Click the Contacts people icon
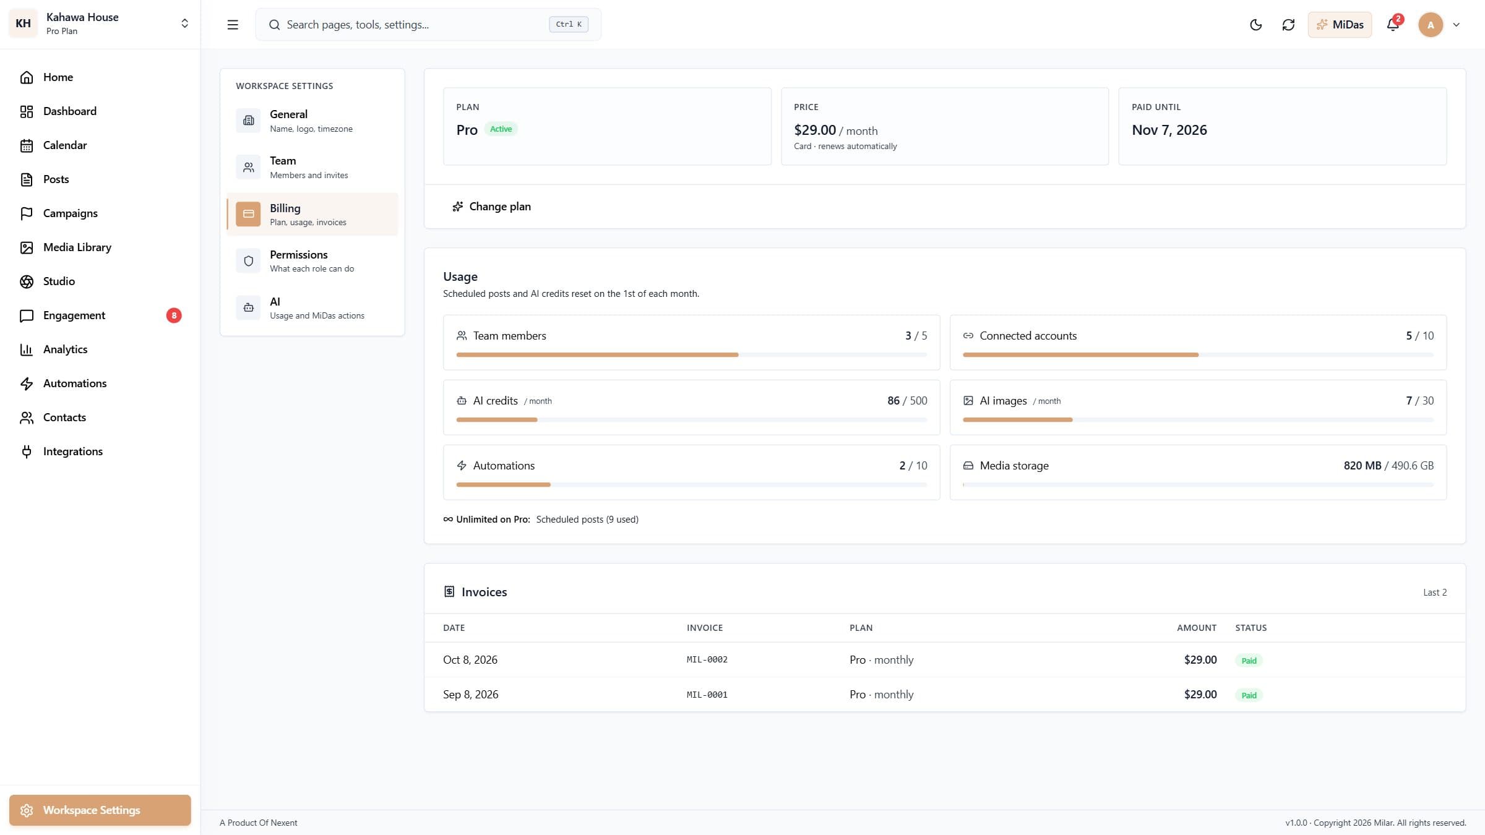1485x835 pixels. (x=27, y=417)
